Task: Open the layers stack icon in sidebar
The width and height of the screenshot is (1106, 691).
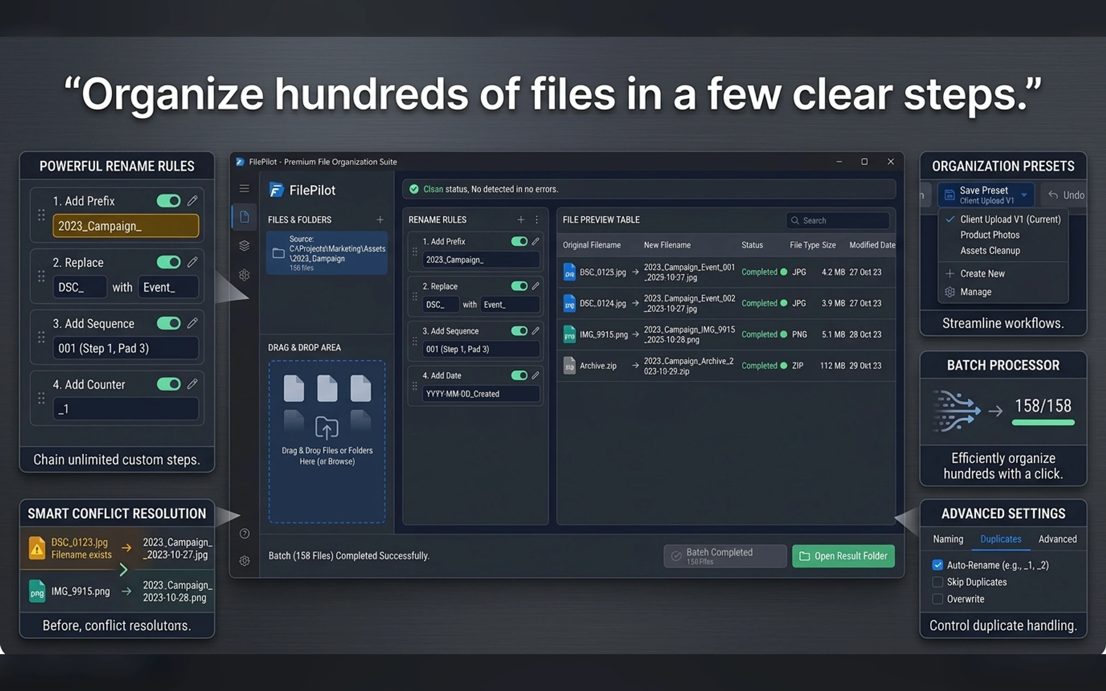Action: pyautogui.click(x=244, y=246)
